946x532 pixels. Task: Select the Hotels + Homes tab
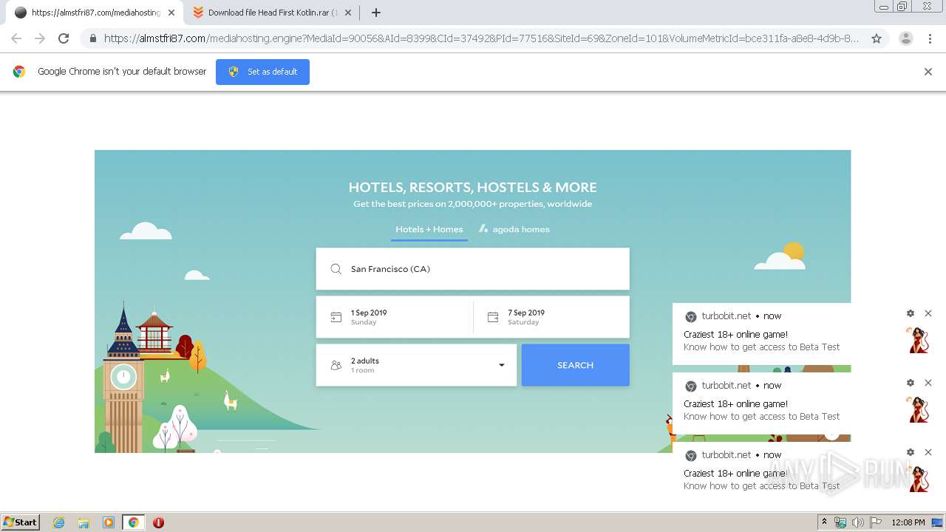click(x=429, y=229)
